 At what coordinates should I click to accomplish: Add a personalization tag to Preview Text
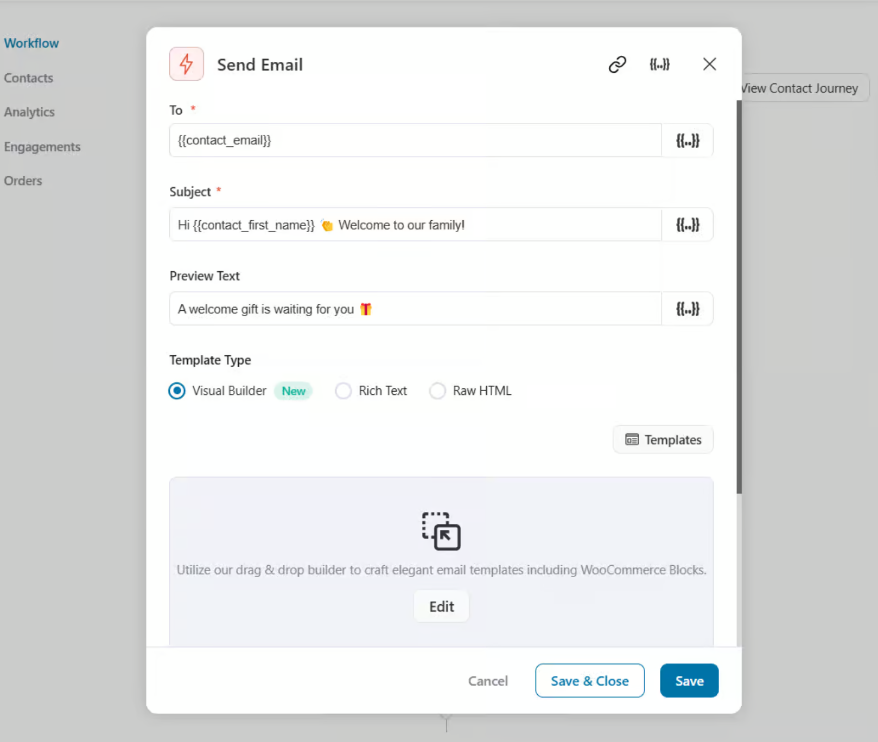688,309
